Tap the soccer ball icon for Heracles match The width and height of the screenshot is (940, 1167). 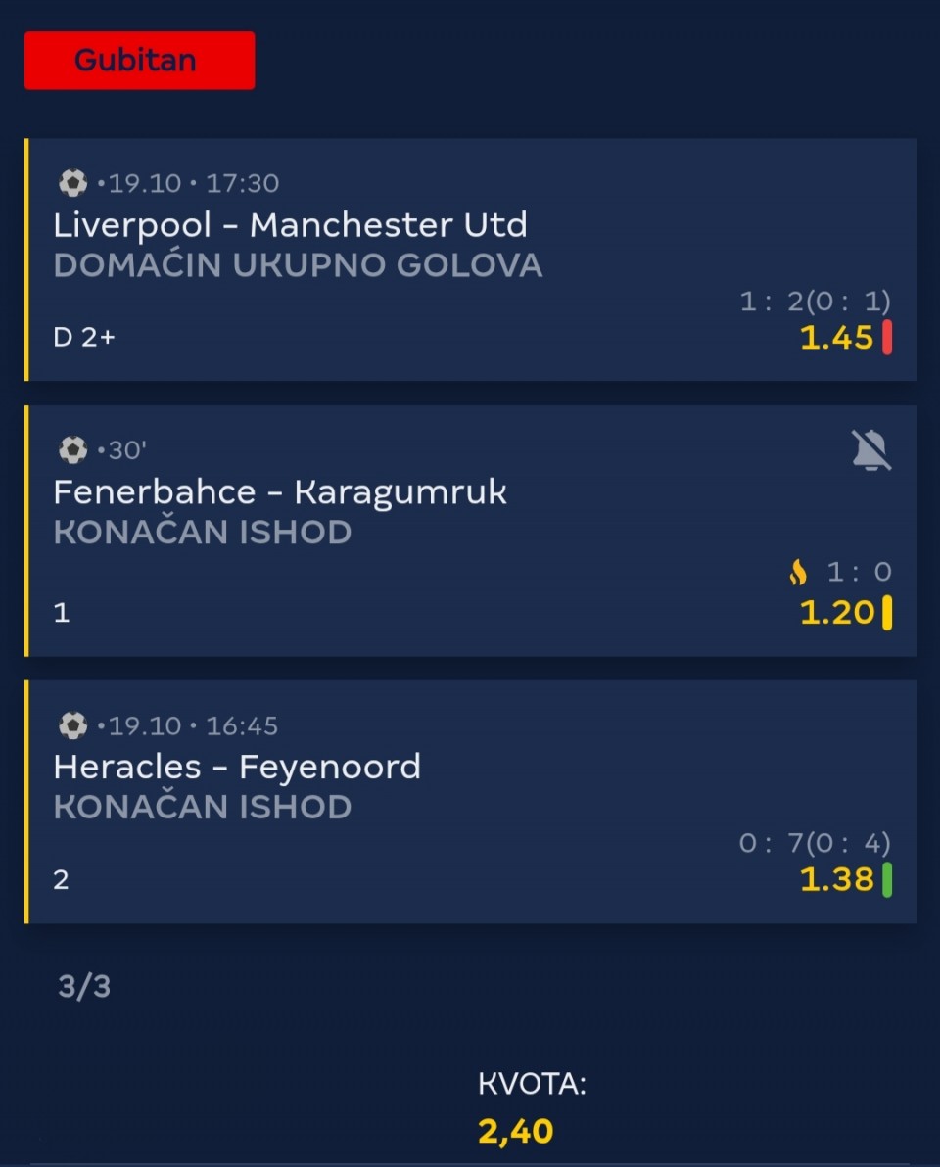(72, 725)
